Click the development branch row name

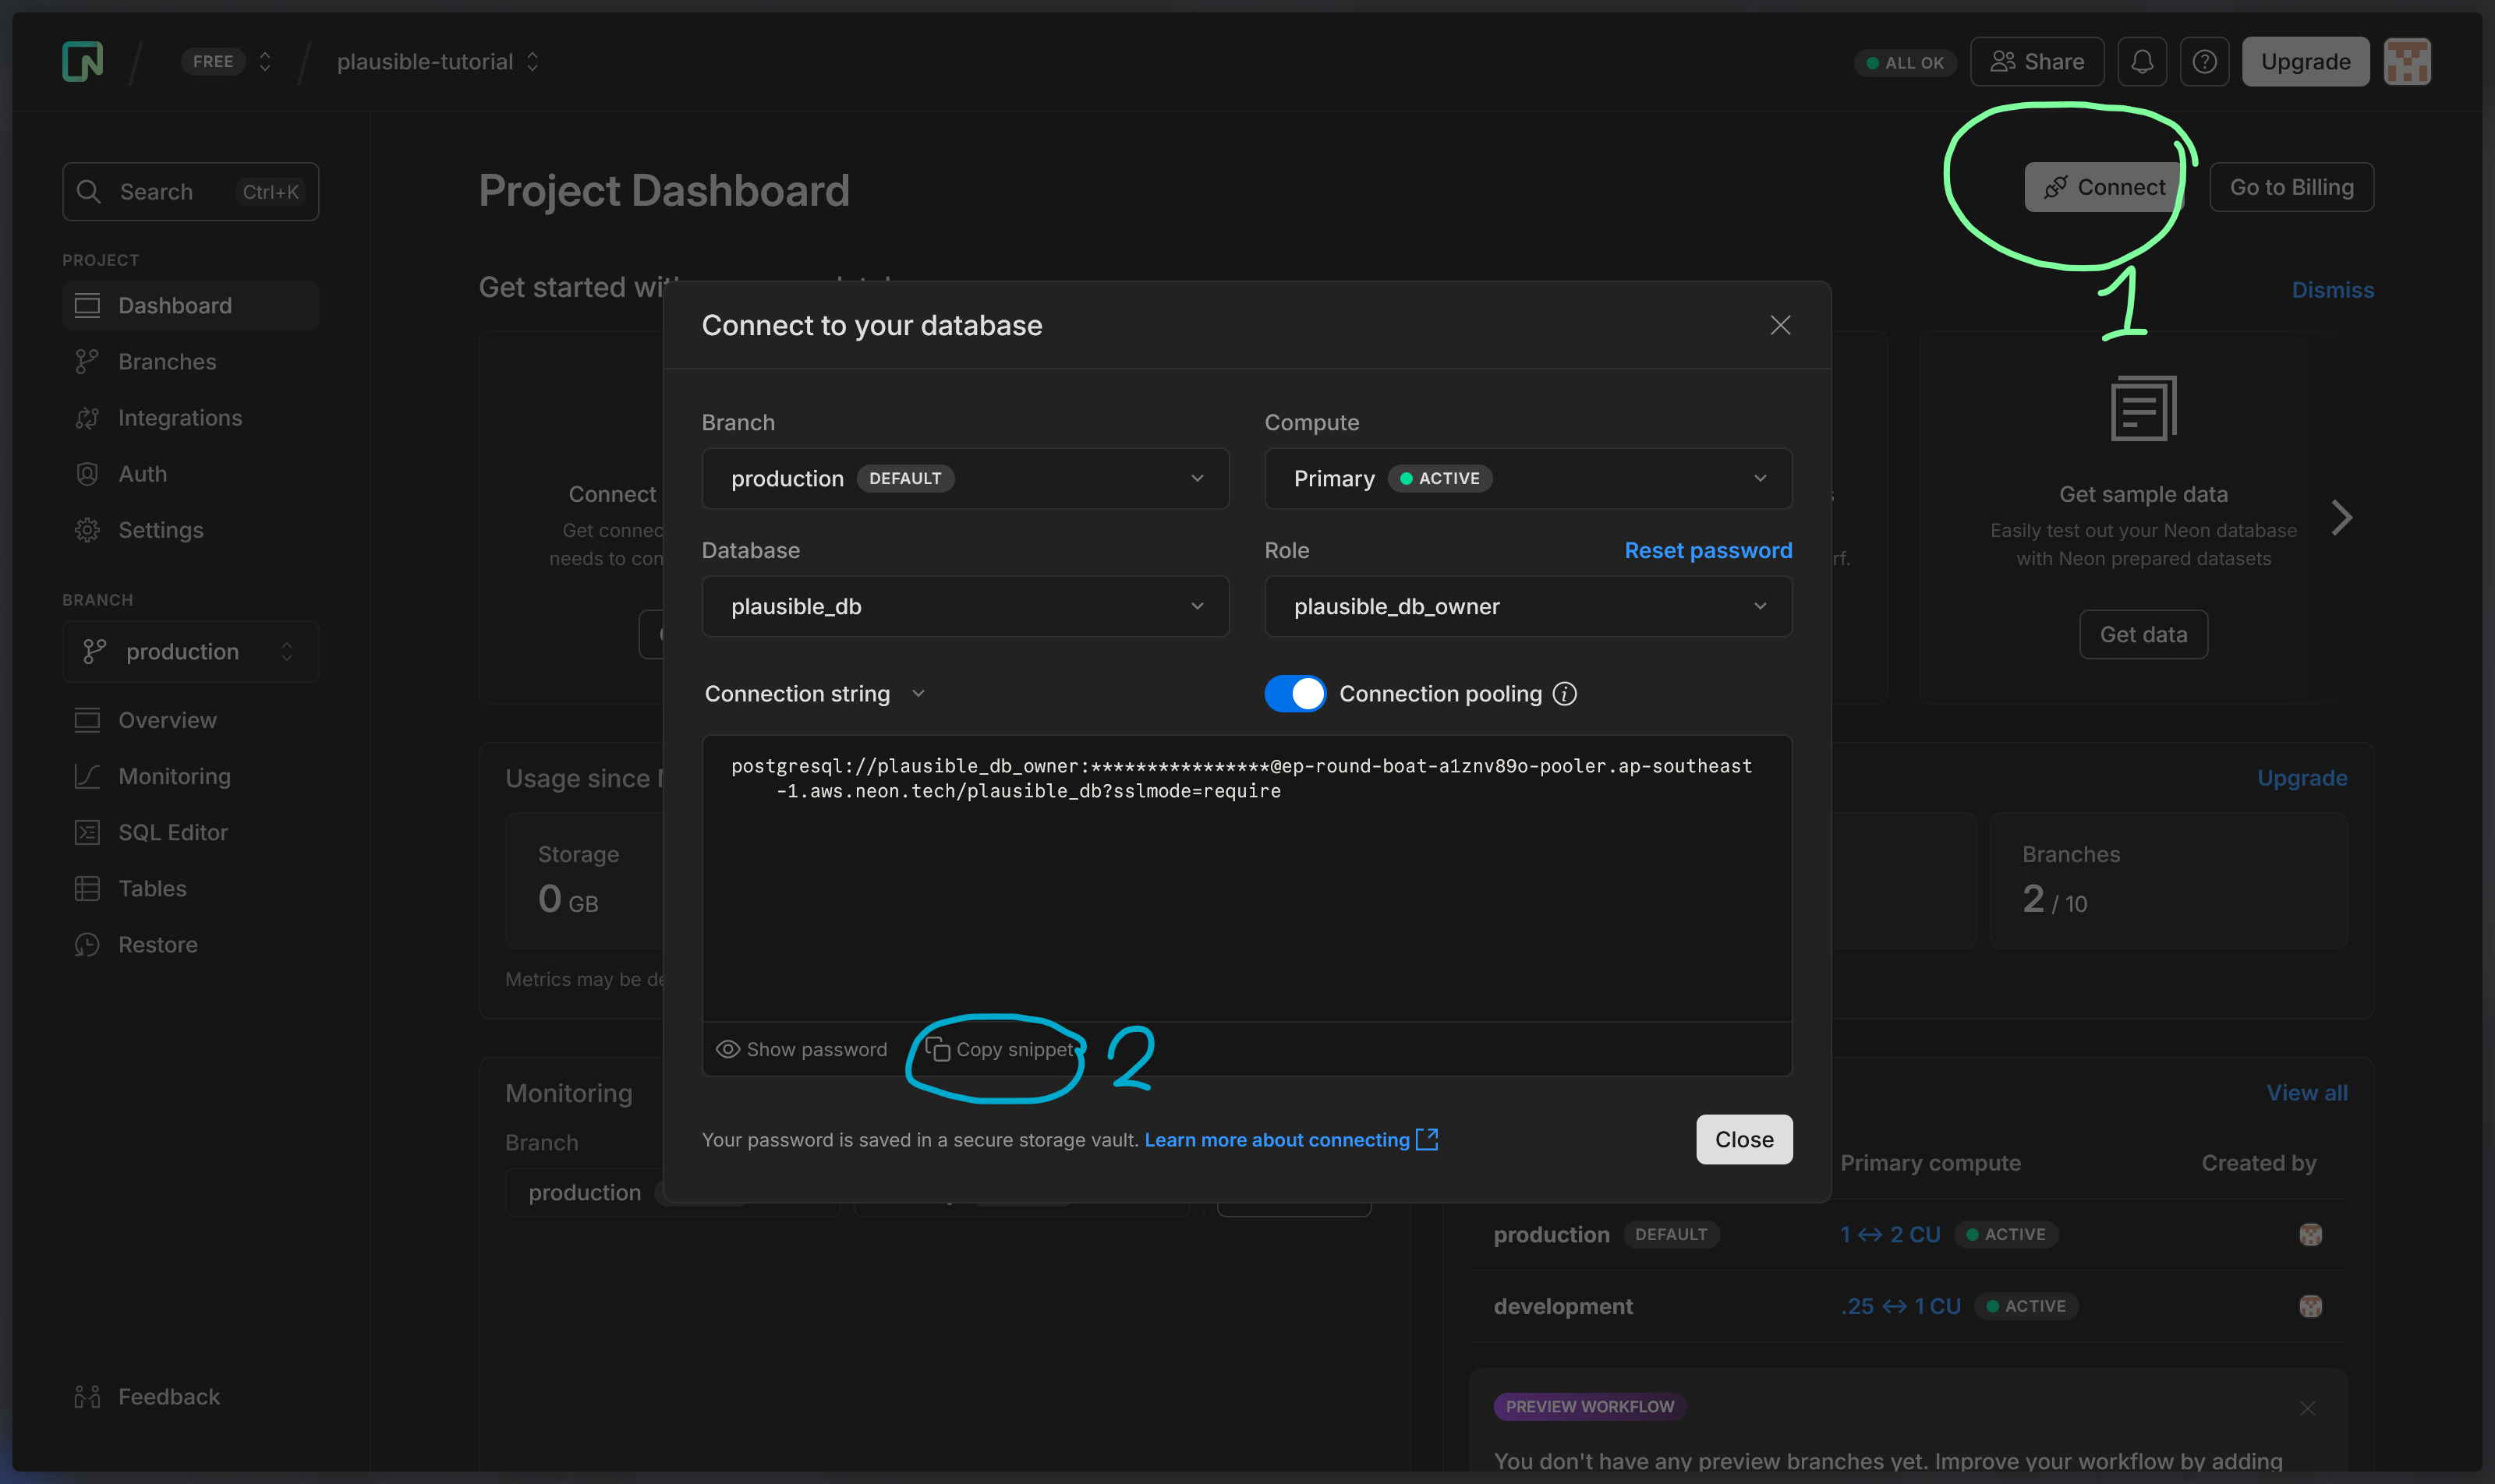[1562, 1306]
